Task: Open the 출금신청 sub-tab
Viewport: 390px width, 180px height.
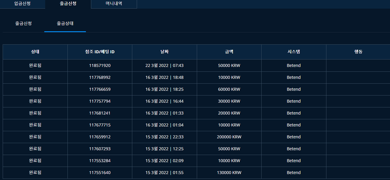Action: click(23, 24)
